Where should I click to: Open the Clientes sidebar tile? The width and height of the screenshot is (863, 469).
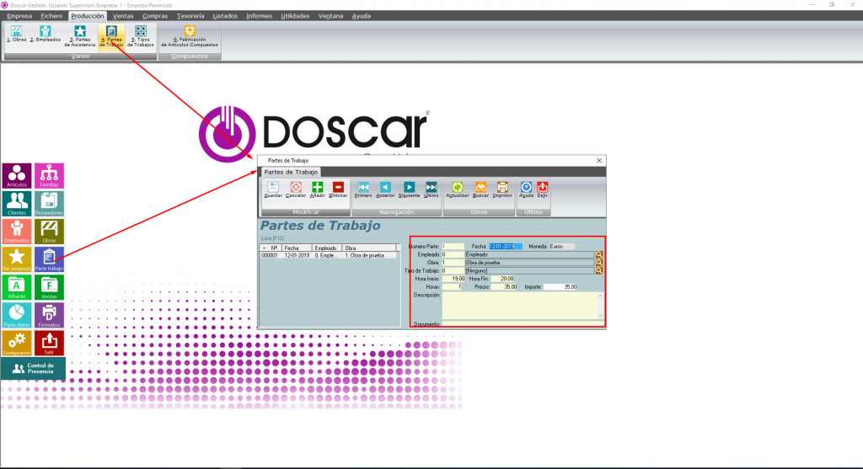click(17, 204)
